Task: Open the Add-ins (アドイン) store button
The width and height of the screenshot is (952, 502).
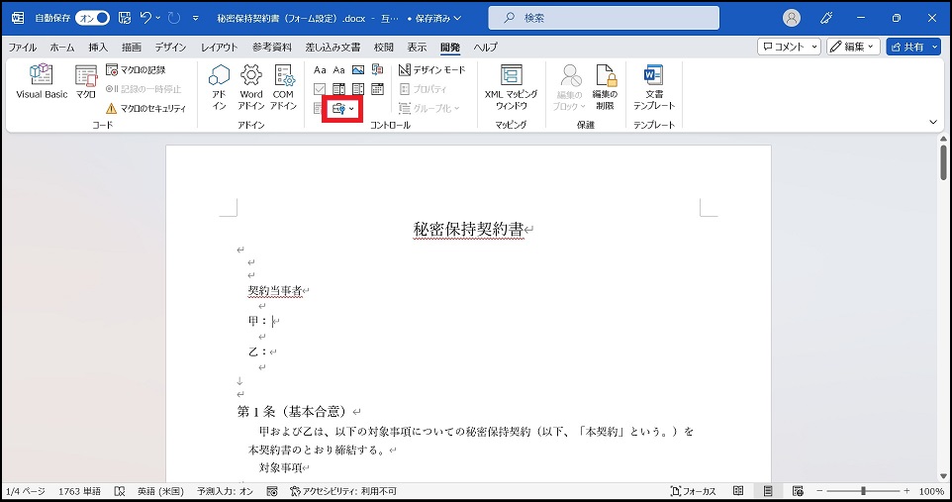Action: (x=219, y=87)
